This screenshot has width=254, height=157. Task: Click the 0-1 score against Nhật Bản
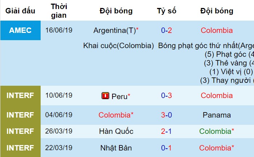(x=166, y=148)
